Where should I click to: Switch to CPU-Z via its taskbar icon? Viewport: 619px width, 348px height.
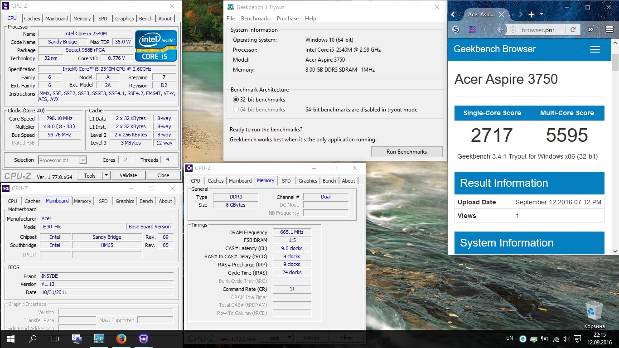tap(144, 338)
